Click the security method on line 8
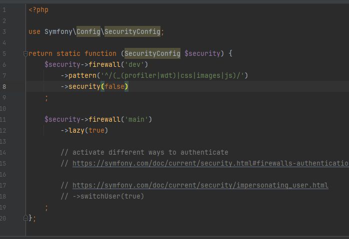 (84, 86)
